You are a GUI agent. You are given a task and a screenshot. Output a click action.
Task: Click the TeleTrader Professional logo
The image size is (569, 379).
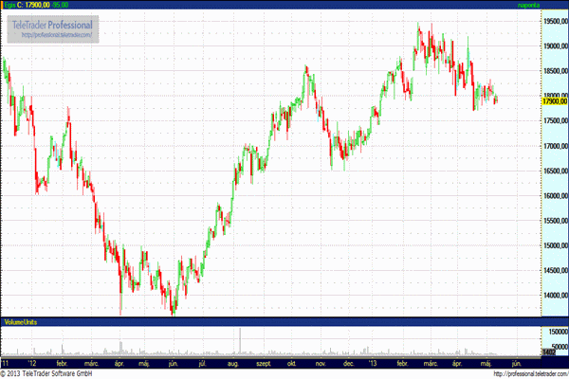(x=53, y=23)
